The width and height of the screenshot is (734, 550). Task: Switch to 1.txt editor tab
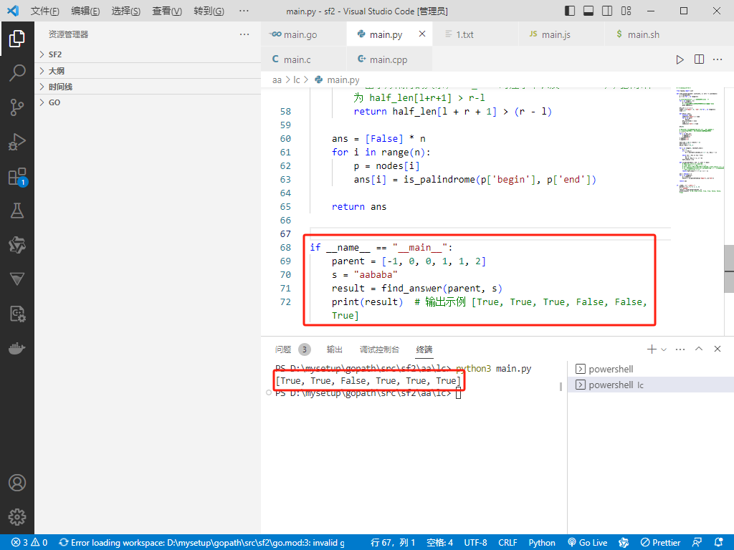click(476, 34)
